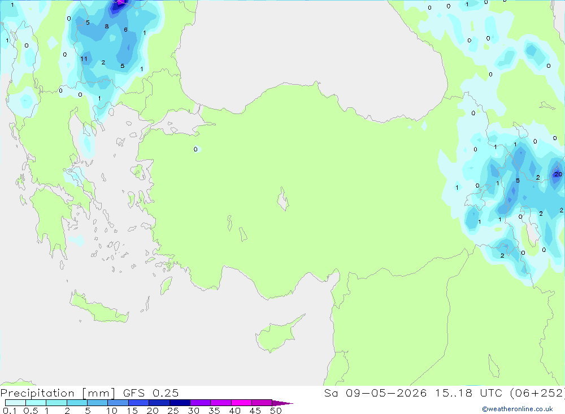The width and height of the screenshot is (565, 414).
Task: Click the 'Precipitation [mm]' title text
Action: (58, 393)
